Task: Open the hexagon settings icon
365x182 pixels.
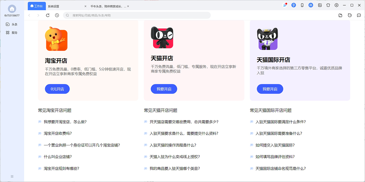Action: pyautogui.click(x=336, y=5)
